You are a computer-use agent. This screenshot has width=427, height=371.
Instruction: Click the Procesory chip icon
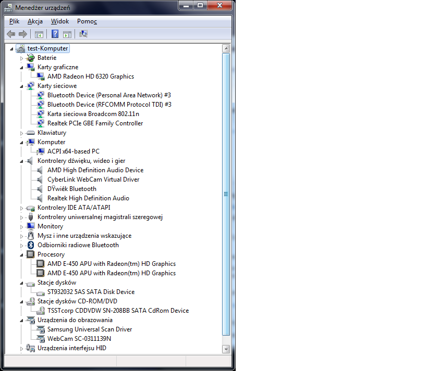pos(30,254)
